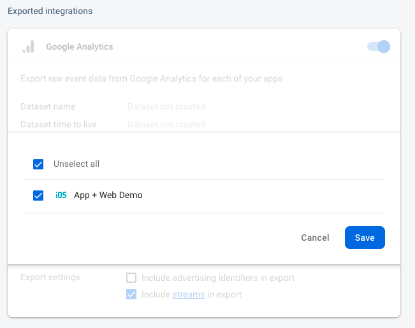This screenshot has width=415, height=328.
Task: Click Dataset not created beside time to live
Action: click(166, 124)
